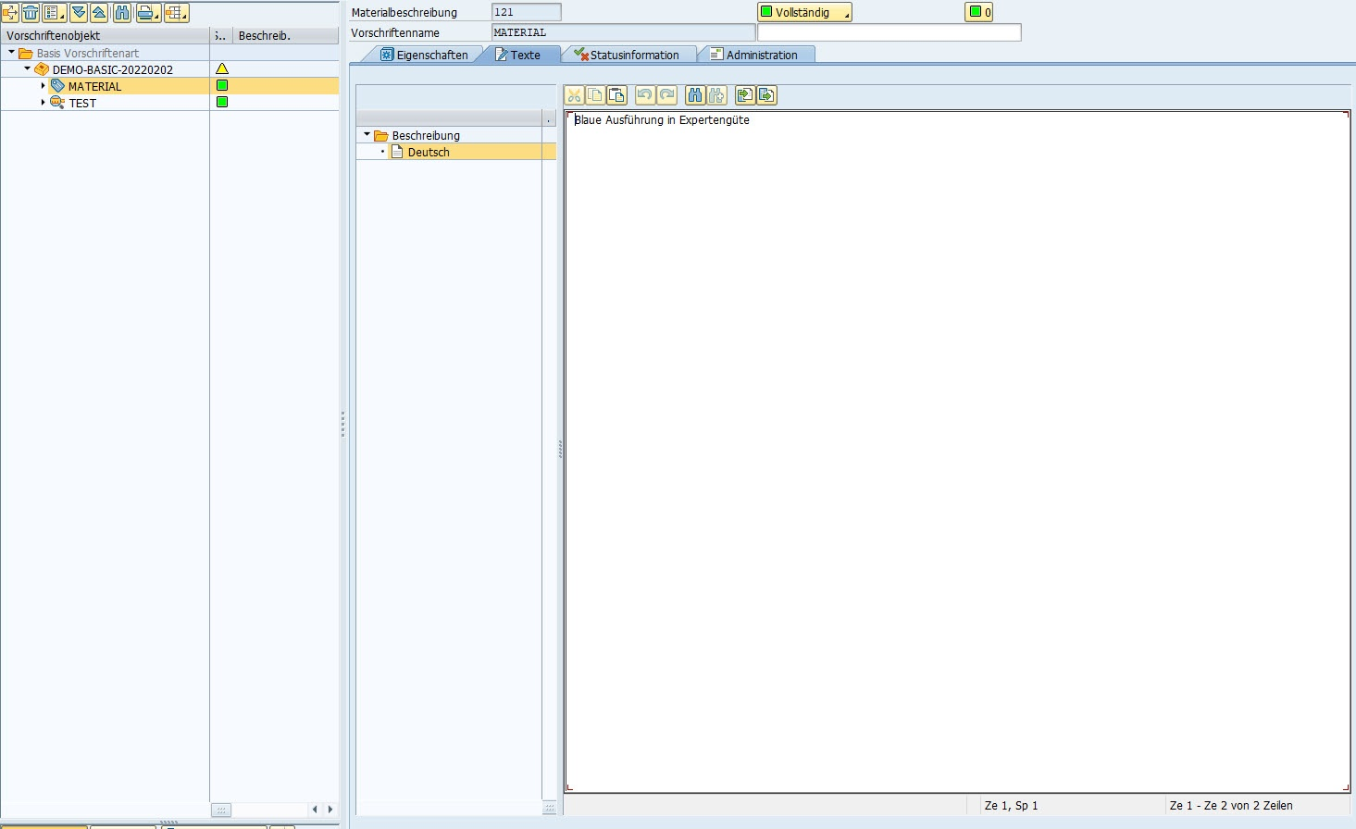Open the print dropdown in tree toolbar
The height and width of the screenshot is (829, 1356).
click(x=148, y=13)
